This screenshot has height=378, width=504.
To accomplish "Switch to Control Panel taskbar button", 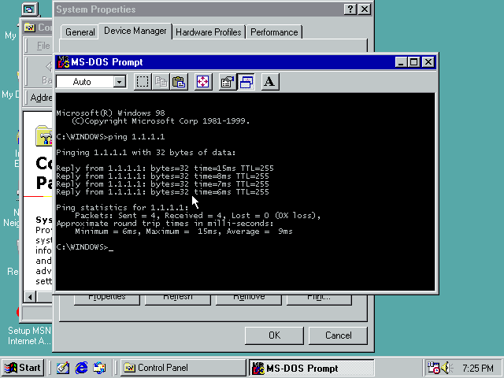I will pos(181,368).
